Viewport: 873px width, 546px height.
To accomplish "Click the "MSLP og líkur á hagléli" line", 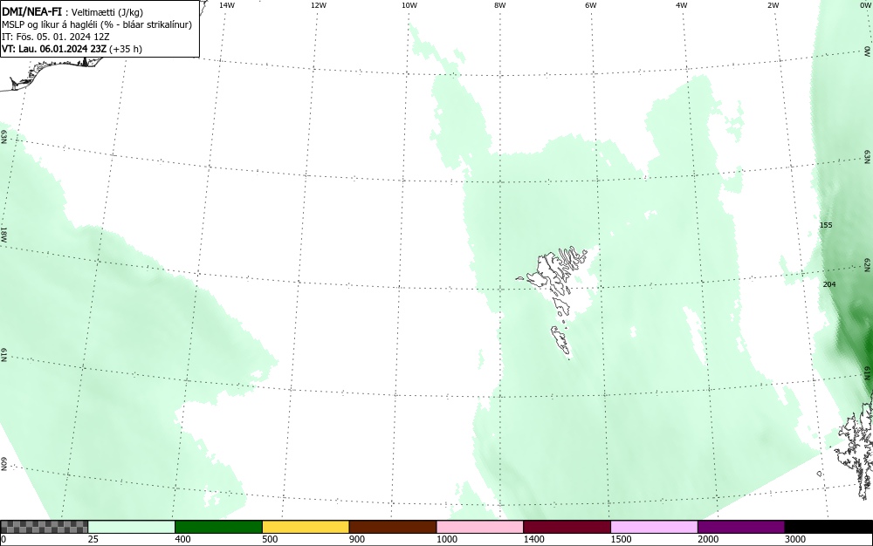I will click(97, 24).
